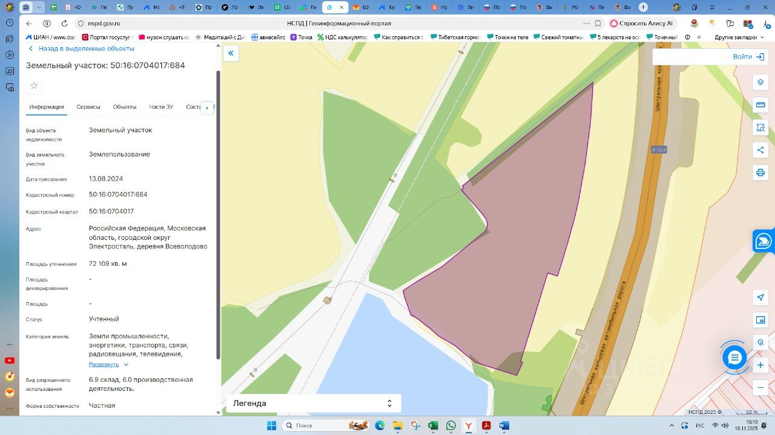Activate the area selection search tool
This screenshot has height=435, width=775.
point(760,127)
